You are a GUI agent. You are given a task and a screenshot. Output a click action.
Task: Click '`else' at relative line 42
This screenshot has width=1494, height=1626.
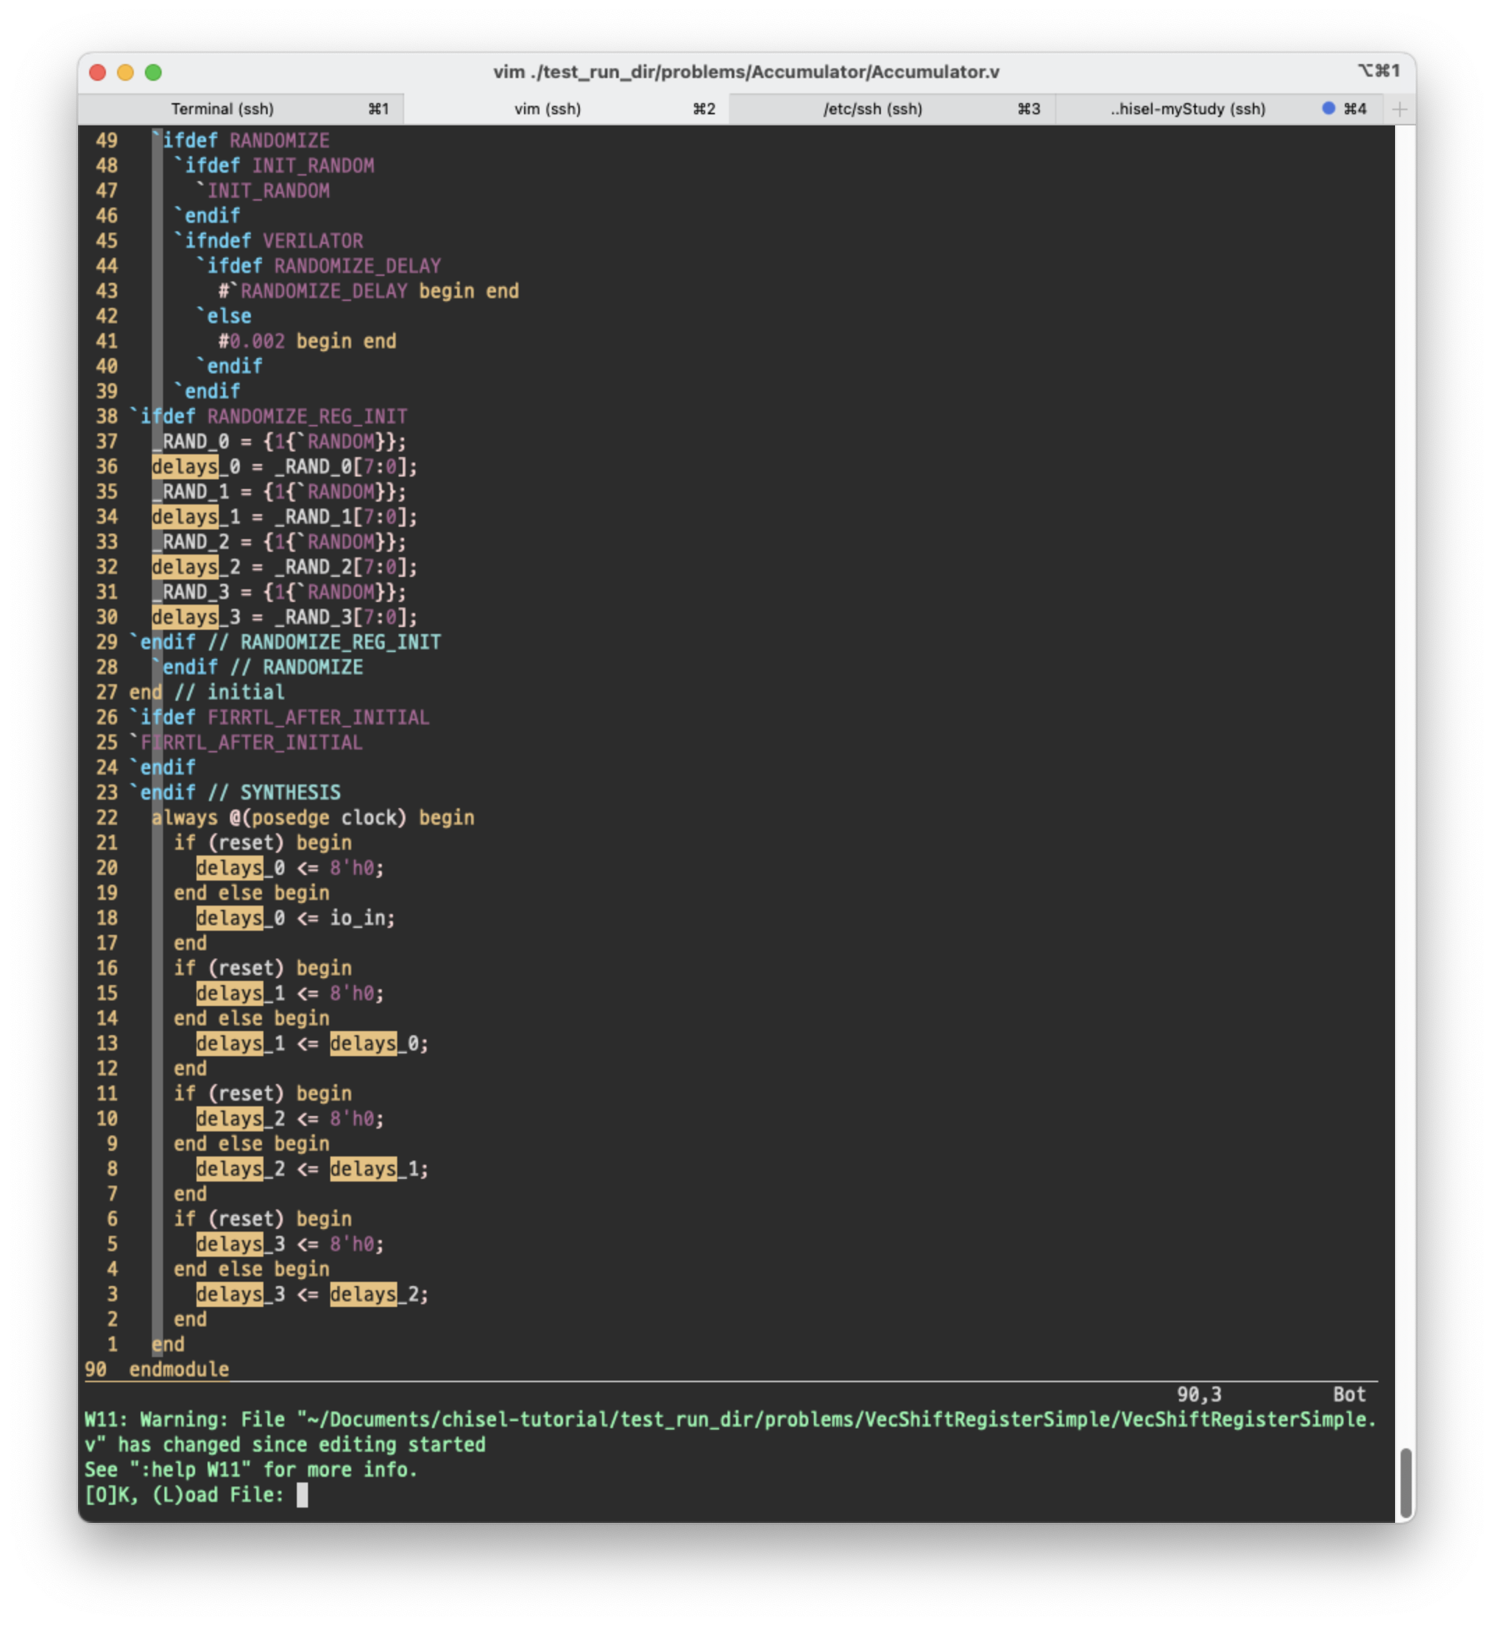click(224, 316)
